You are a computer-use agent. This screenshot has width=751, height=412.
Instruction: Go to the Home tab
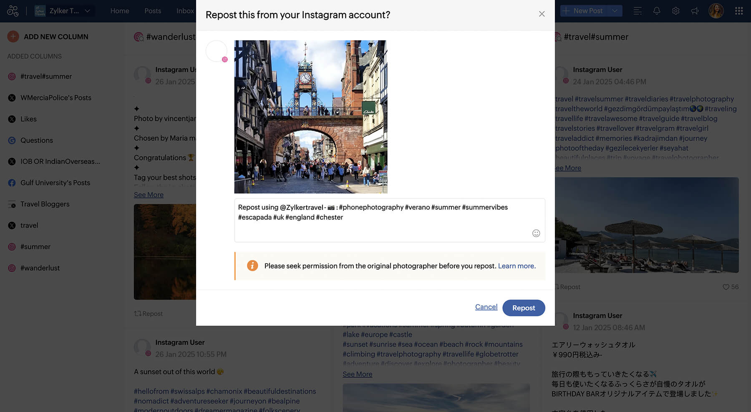120,11
